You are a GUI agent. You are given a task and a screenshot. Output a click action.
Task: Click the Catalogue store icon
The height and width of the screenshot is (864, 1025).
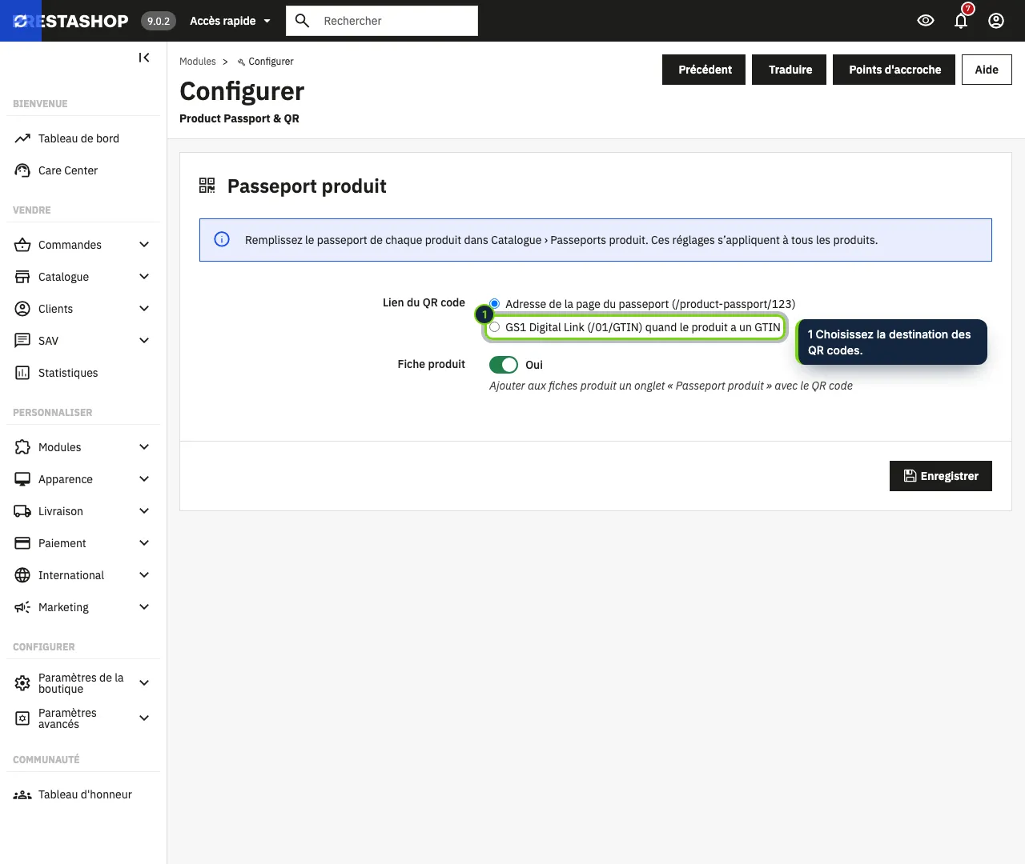(x=22, y=277)
